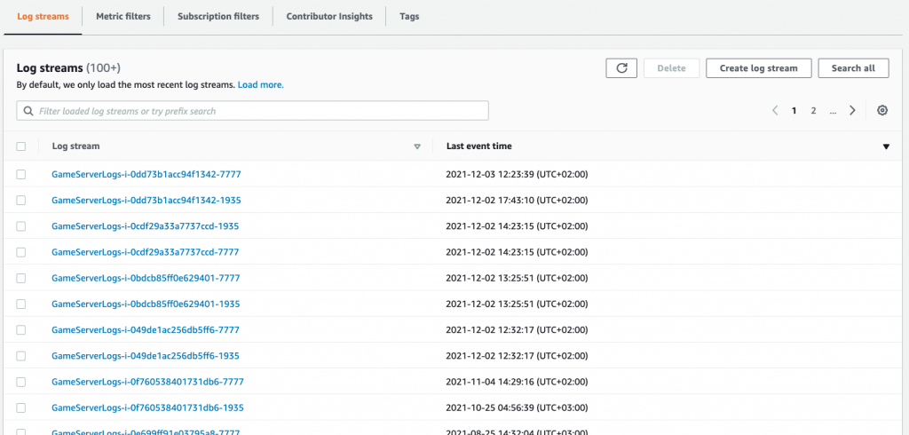Open log stream GameServerLogs-i-0dd73b1acc94f1342-7777
Screen dimensions: 909x435
tap(146, 174)
